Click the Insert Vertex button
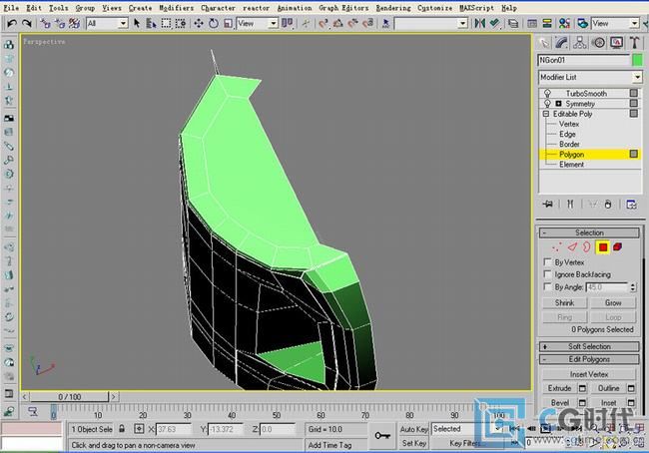Viewport: 649px width, 453px height. 589,374
